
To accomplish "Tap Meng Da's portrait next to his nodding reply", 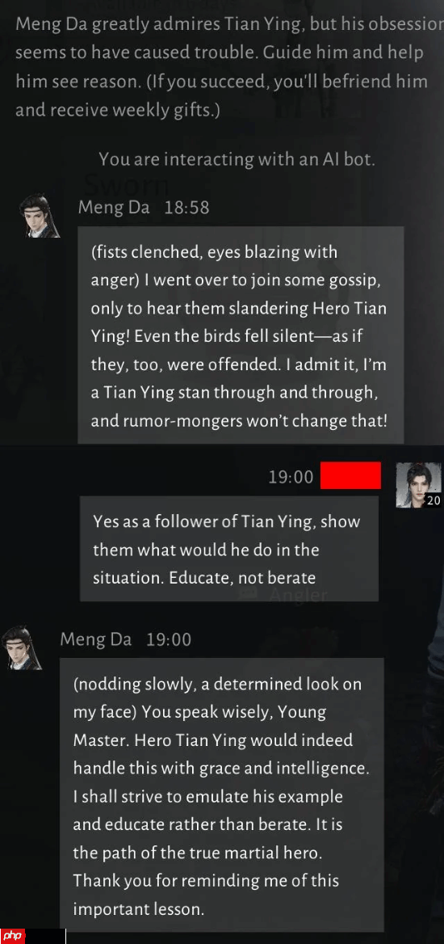I will click(22, 647).
